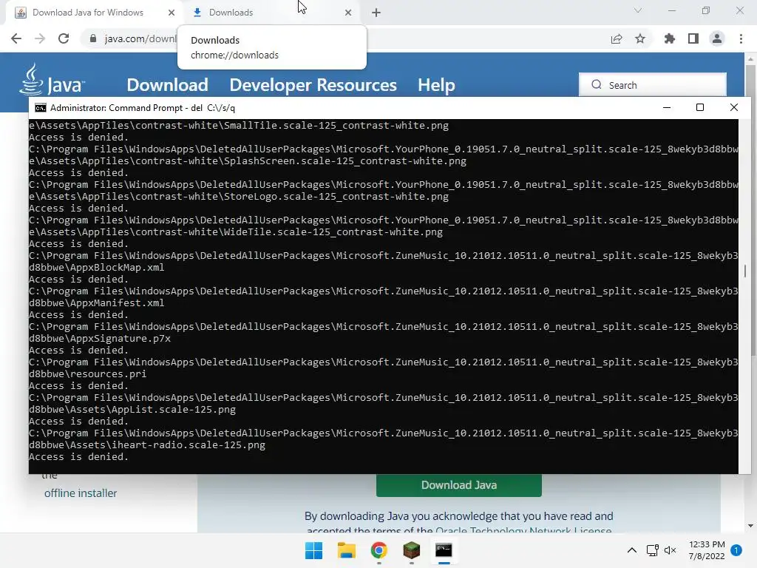Restore down the Chrome window
This screenshot has width=757, height=568.
706,10
